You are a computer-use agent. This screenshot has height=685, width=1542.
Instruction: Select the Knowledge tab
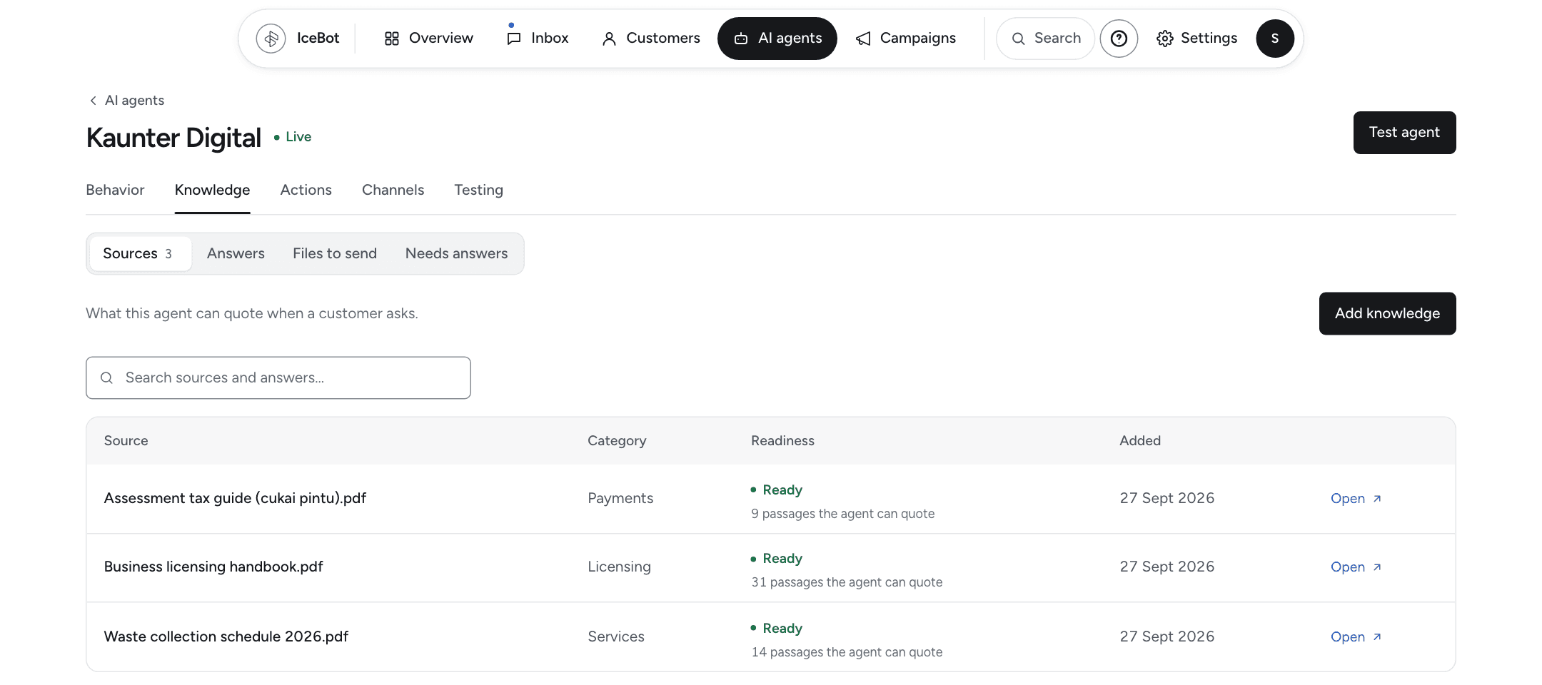pyautogui.click(x=212, y=190)
